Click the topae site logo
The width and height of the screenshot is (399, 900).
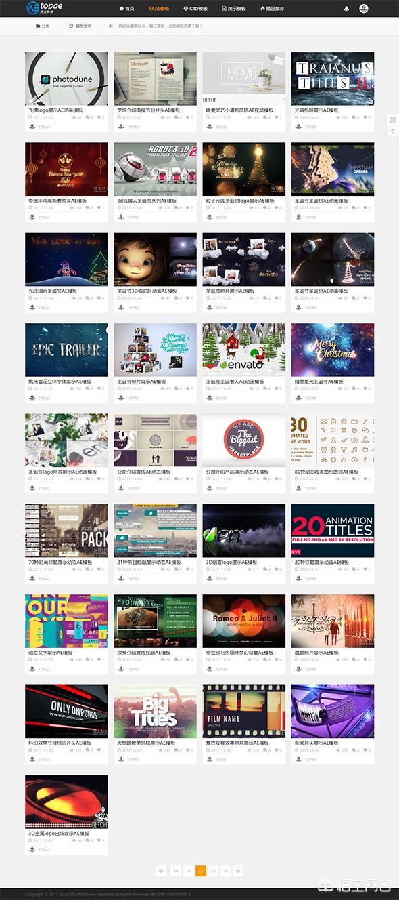[x=45, y=8]
